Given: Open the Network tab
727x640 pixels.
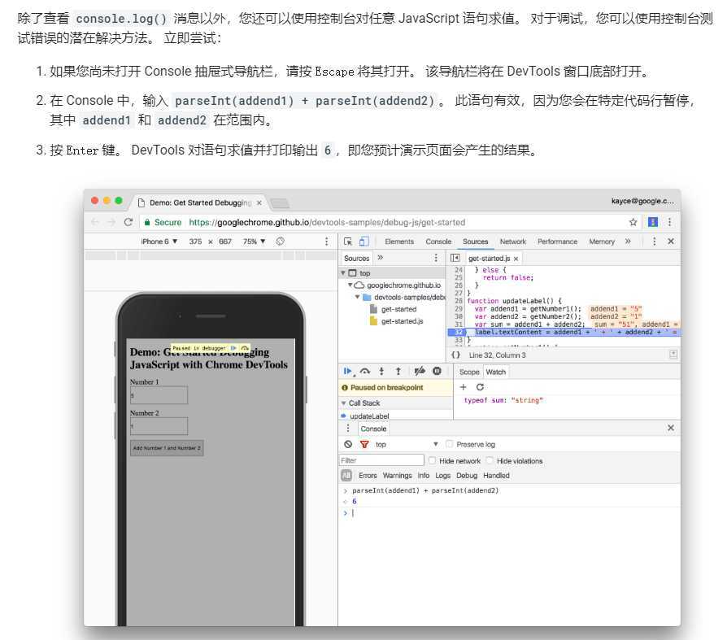Looking at the screenshot, I should coord(513,242).
